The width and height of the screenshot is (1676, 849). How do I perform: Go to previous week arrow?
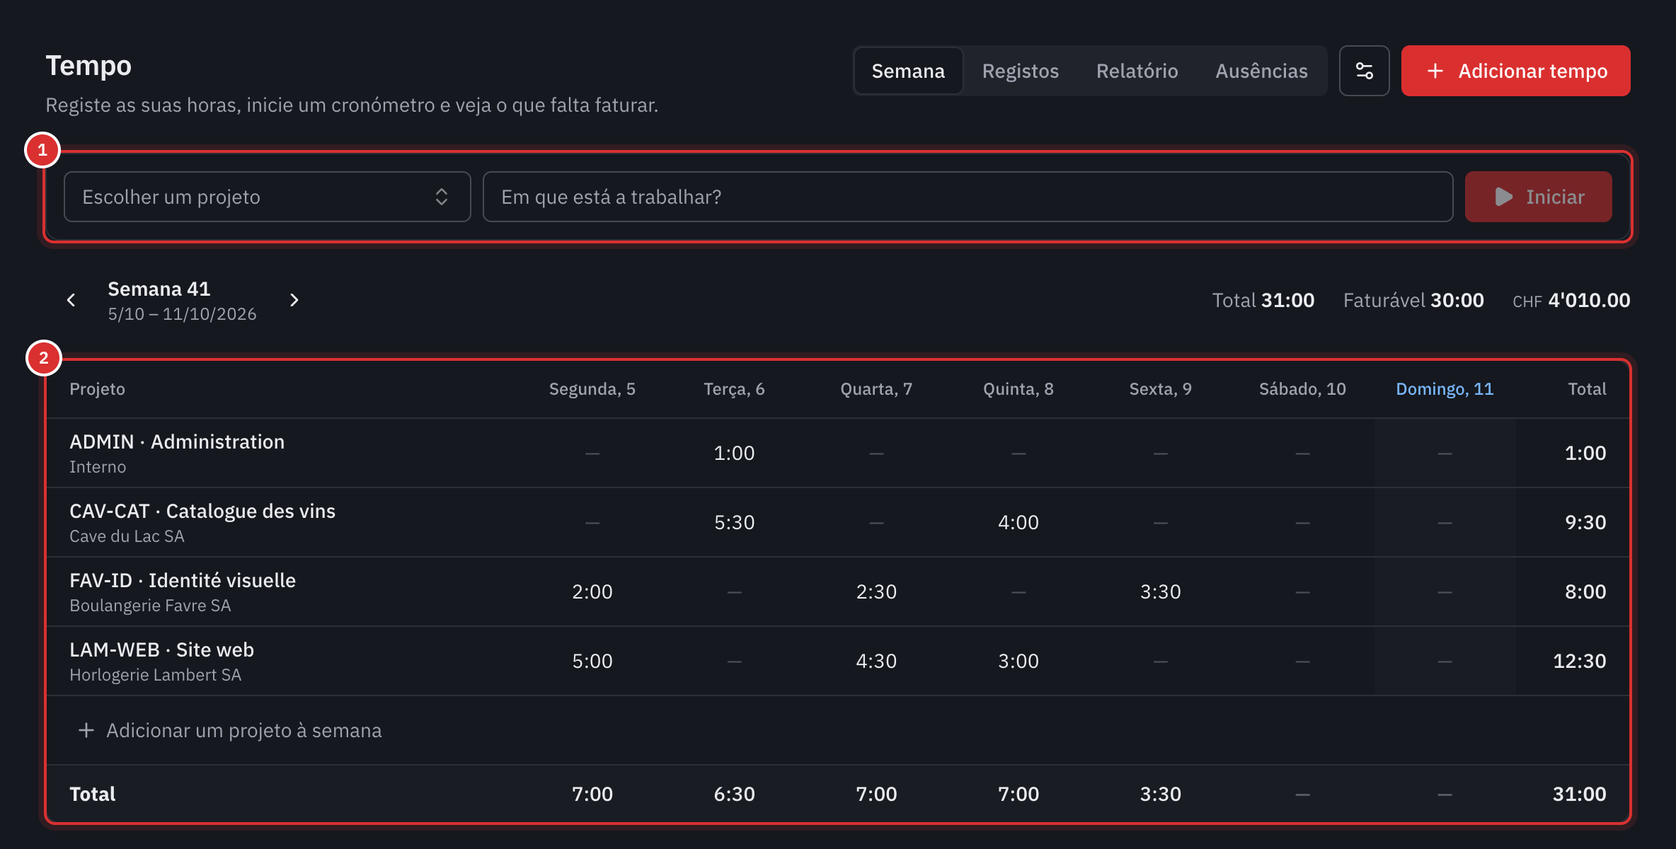71,300
